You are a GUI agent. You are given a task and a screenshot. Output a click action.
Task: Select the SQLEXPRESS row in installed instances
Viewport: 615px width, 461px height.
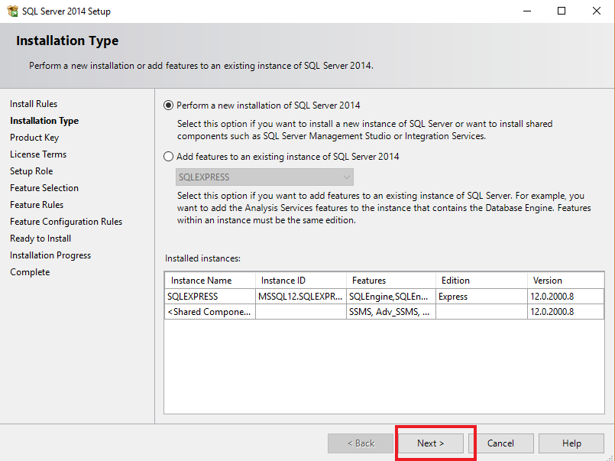tap(384, 296)
